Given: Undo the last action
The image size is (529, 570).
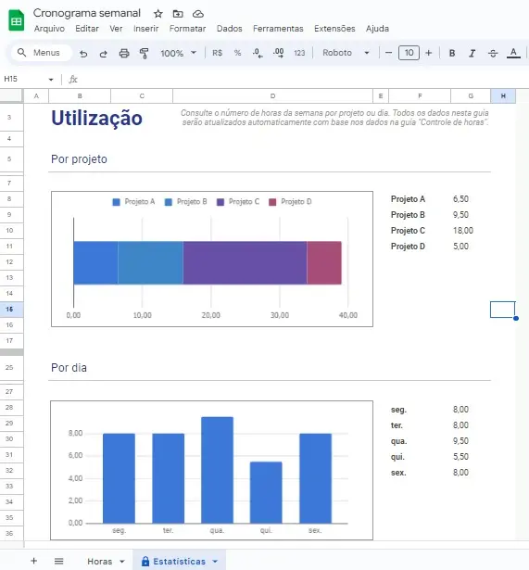Looking at the screenshot, I should coord(83,54).
